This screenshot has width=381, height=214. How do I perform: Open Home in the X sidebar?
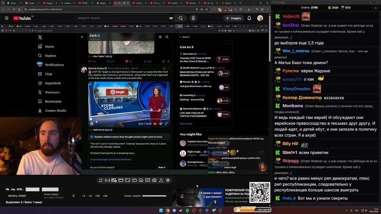pos(46,46)
